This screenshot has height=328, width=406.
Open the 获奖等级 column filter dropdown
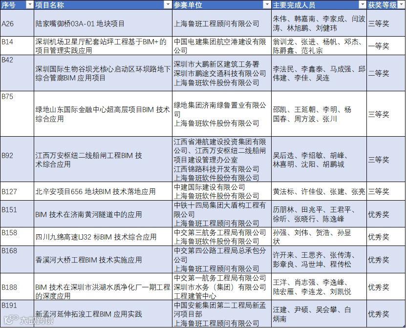pyautogui.click(x=401, y=5)
